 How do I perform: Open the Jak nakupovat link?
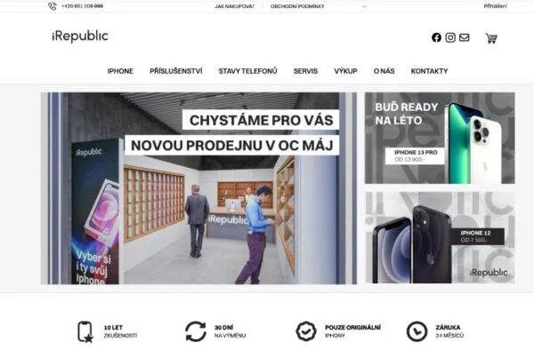pyautogui.click(x=234, y=6)
